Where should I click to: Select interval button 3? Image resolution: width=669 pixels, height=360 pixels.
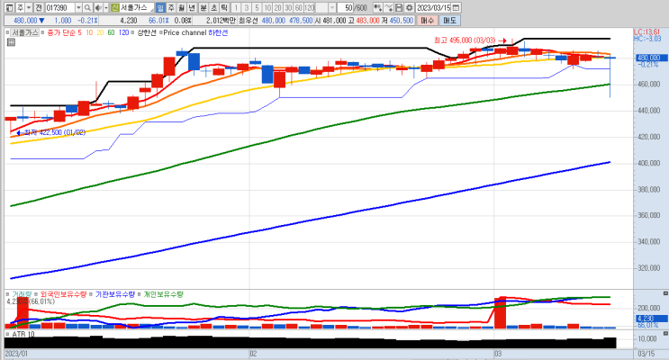point(246,8)
